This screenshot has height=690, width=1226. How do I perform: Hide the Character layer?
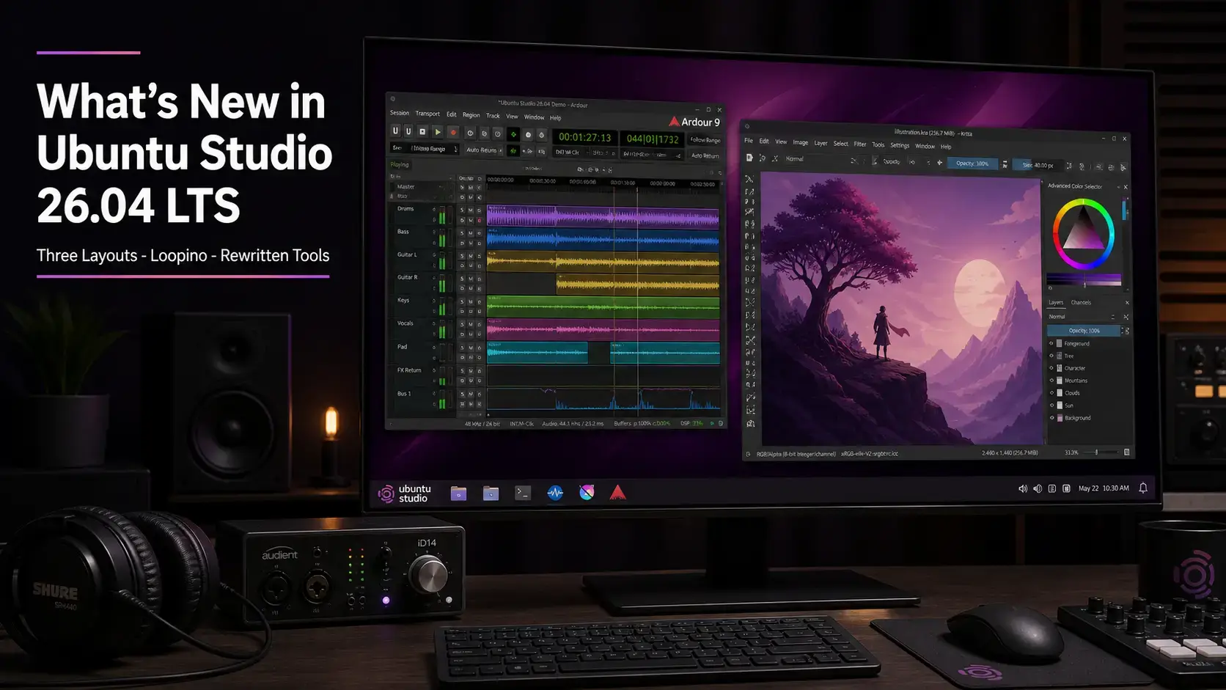(1051, 368)
